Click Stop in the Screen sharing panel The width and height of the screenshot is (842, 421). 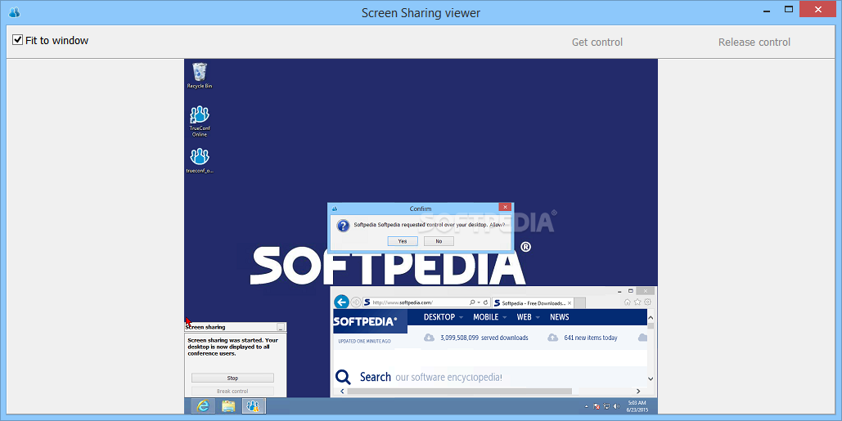pos(232,378)
